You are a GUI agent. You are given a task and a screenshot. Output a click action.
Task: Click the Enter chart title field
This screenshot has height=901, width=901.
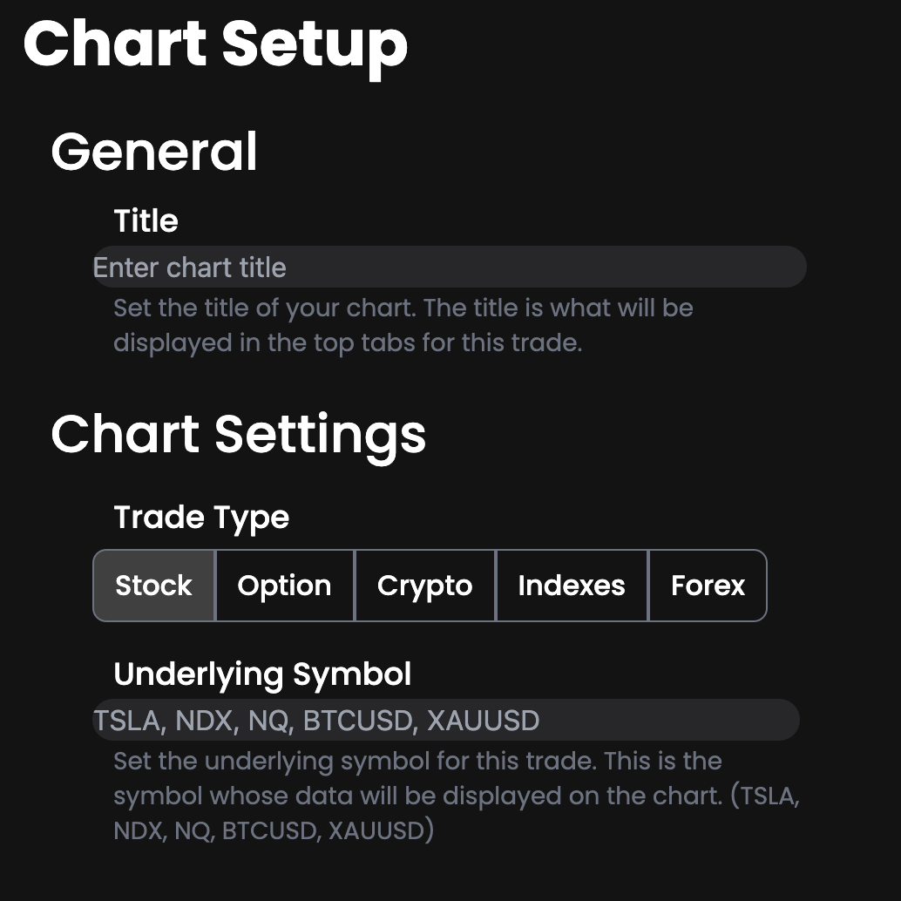449,268
